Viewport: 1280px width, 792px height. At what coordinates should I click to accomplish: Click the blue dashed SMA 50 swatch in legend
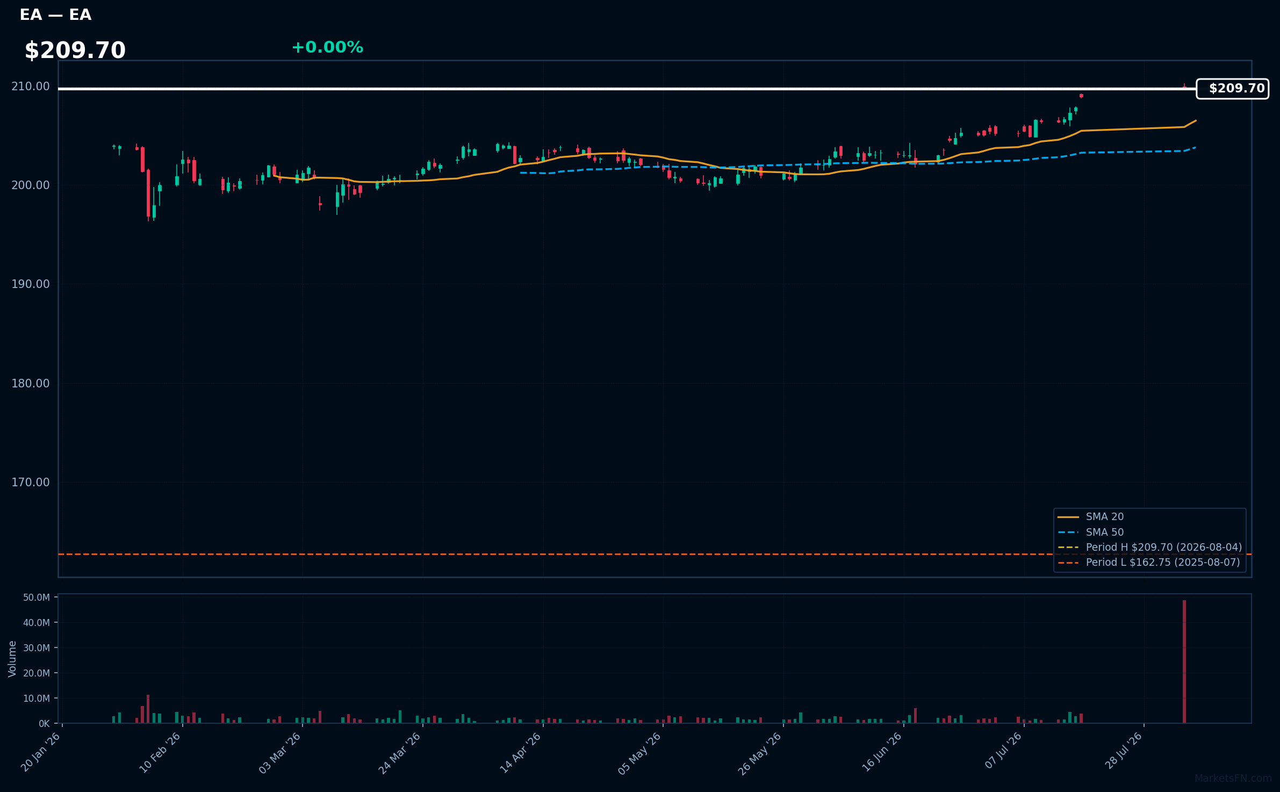[1068, 532]
